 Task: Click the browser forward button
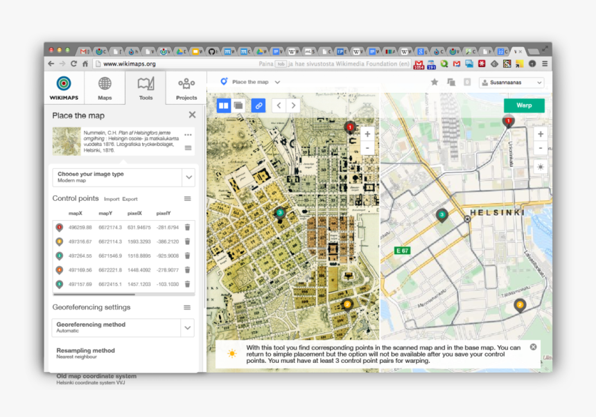pyautogui.click(x=62, y=64)
